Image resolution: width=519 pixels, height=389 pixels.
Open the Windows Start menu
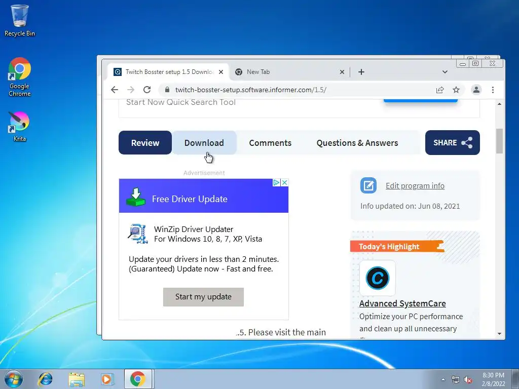click(14, 379)
